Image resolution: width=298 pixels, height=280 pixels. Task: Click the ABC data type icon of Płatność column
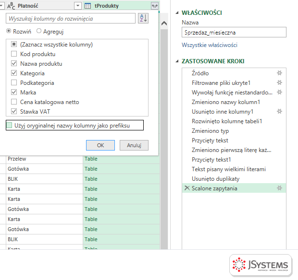pyautogui.click(x=11, y=6)
